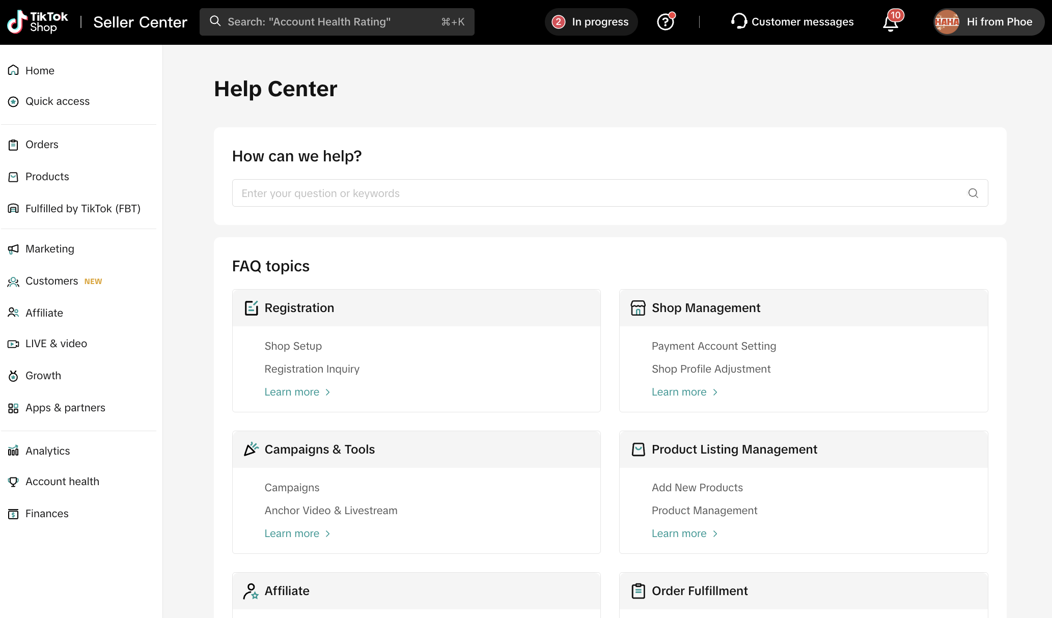Expand Product Listing Management Learn more
This screenshot has width=1052, height=618.
pos(684,533)
